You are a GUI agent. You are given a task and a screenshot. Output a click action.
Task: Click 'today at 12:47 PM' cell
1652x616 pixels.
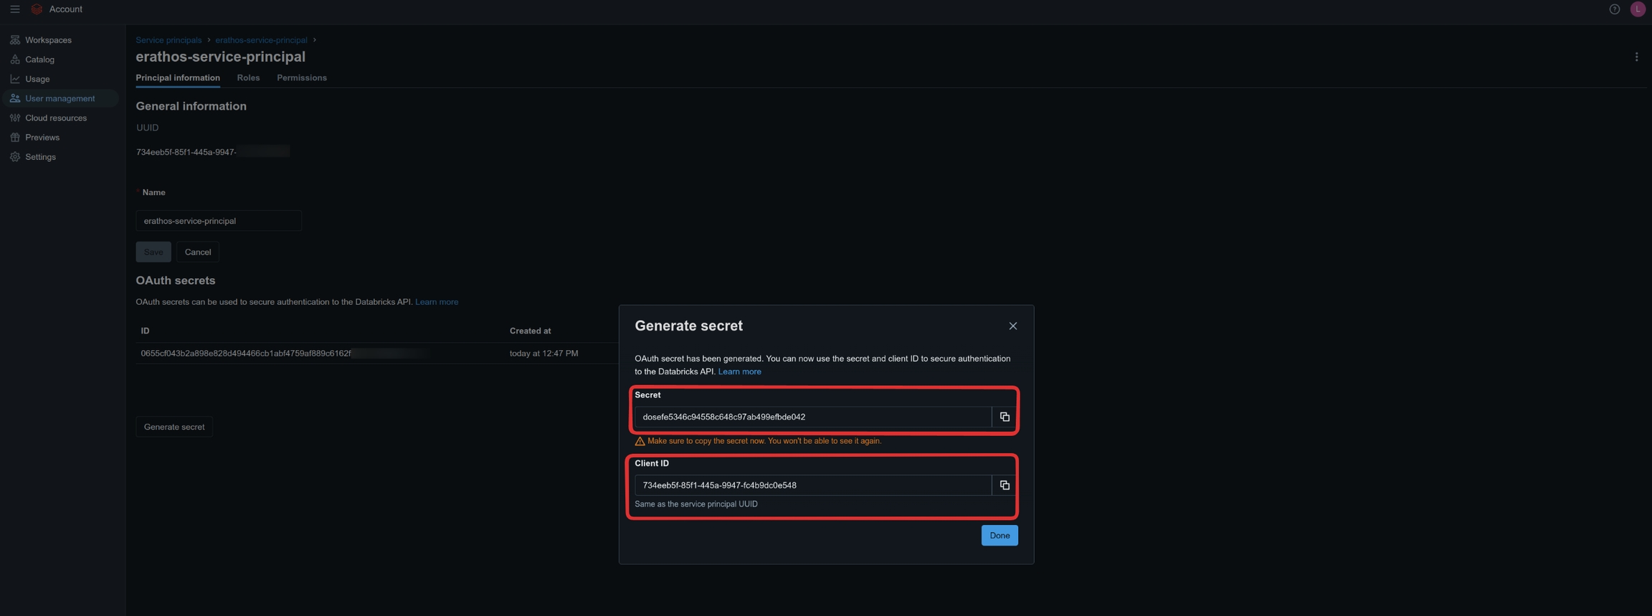coord(543,354)
